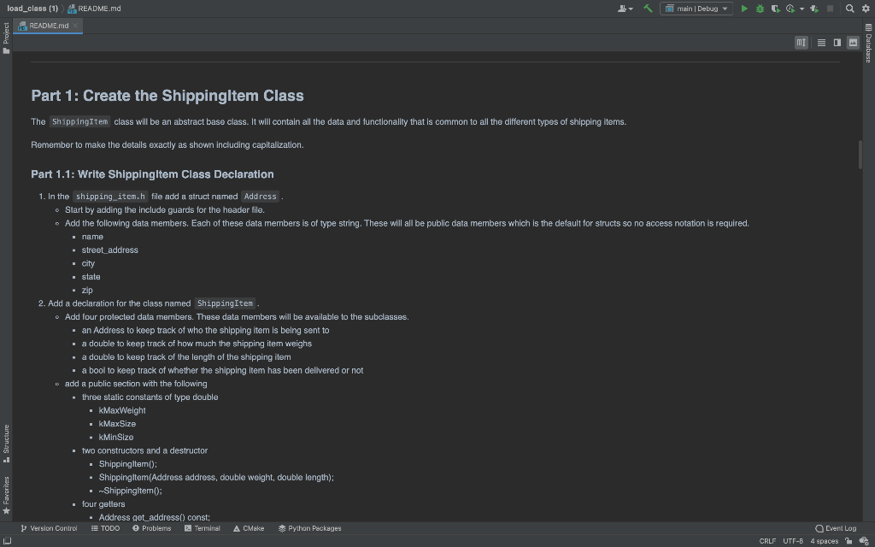Click list item kMinSize
The image size is (875, 547).
pyautogui.click(x=116, y=437)
